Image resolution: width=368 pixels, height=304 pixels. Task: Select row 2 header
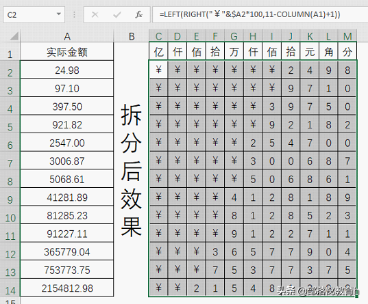tap(10, 70)
